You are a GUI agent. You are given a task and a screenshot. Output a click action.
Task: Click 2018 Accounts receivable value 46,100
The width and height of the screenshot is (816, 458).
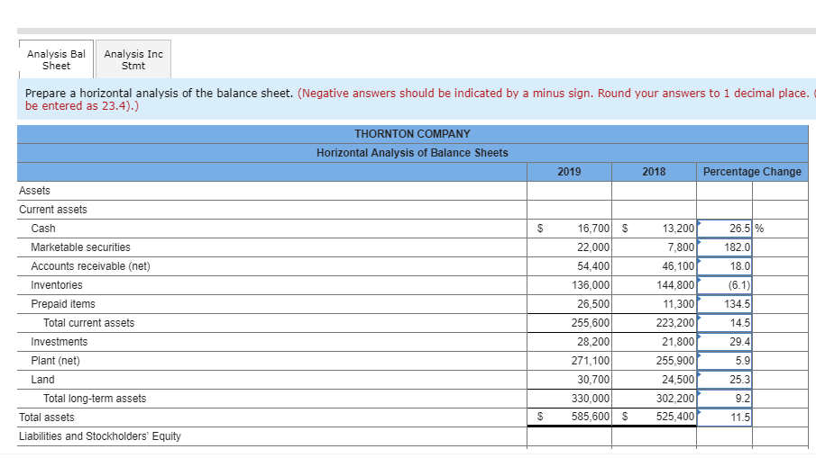[x=678, y=266]
